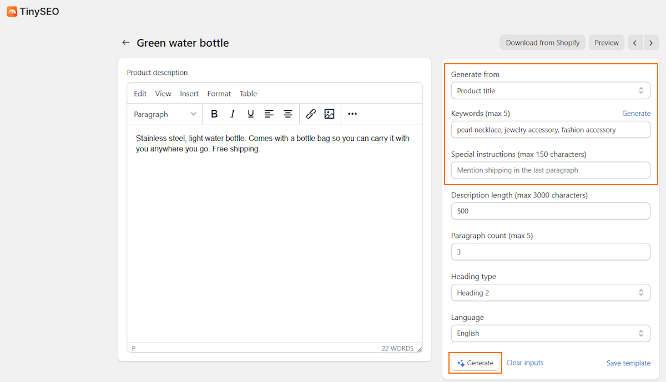Open the View menu
The height and width of the screenshot is (382, 666).
(163, 94)
